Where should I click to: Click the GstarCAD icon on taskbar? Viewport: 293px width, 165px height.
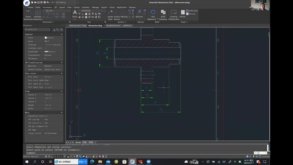click(132, 161)
